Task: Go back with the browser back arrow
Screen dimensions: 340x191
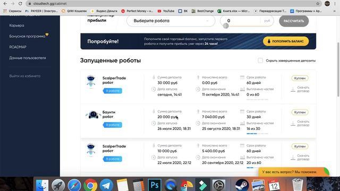Action: tap(5, 4)
